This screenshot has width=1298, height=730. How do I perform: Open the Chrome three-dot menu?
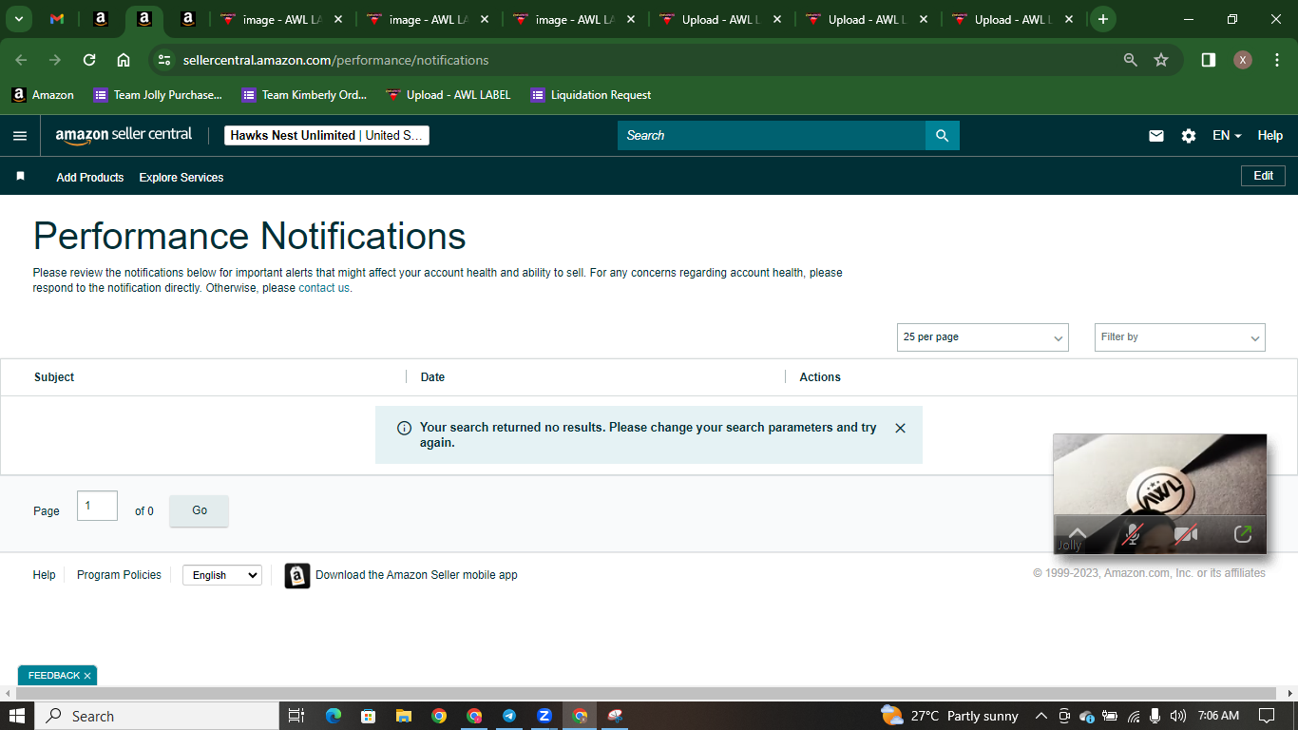(x=1277, y=60)
